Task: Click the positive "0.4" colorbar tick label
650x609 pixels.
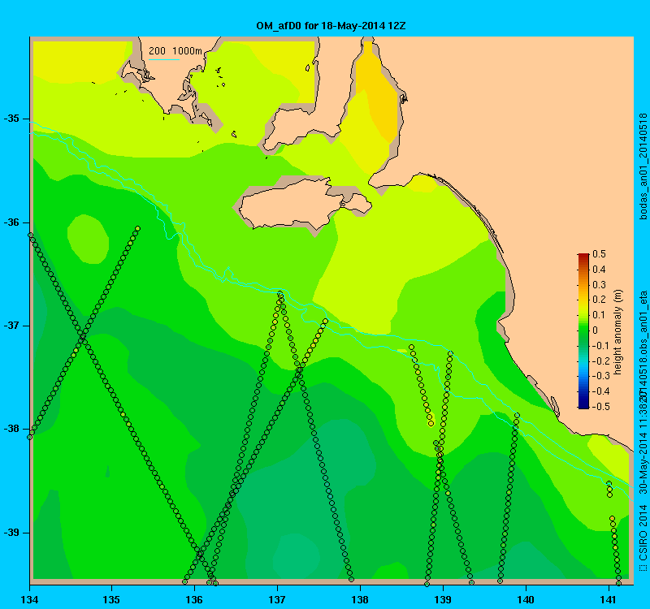Action: coord(600,270)
